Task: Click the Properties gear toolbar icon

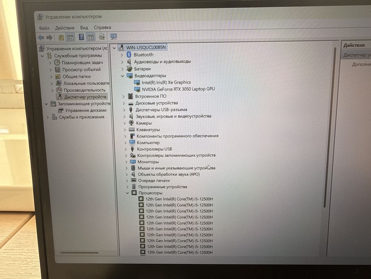Action: tap(102, 37)
